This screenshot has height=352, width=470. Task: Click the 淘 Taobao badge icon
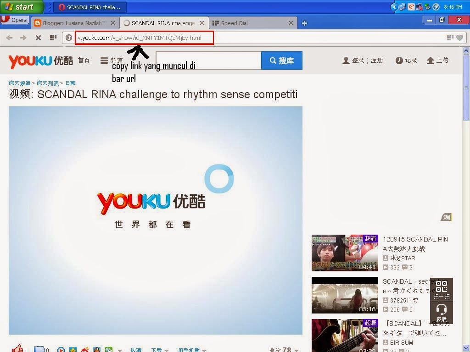point(446,217)
